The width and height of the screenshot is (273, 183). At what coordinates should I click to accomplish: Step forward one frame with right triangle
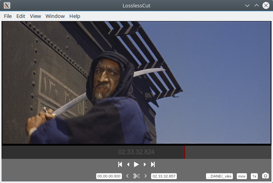[144, 164]
